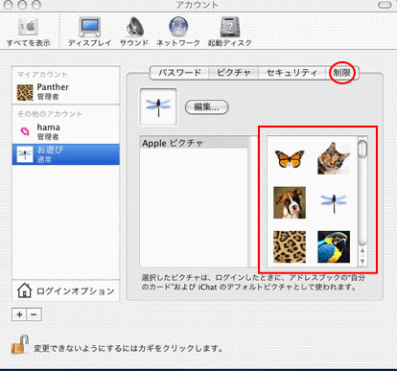Viewport: 397px width, 371px height.
Task: Click the scroll up arrow in picture list
Action: [x=362, y=251]
